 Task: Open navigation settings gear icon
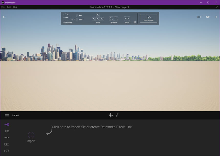pos(135,22)
